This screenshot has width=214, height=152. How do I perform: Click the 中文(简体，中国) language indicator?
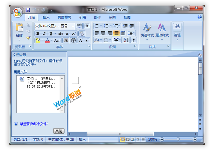61,139
